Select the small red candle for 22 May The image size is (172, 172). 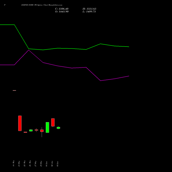coord(25,132)
